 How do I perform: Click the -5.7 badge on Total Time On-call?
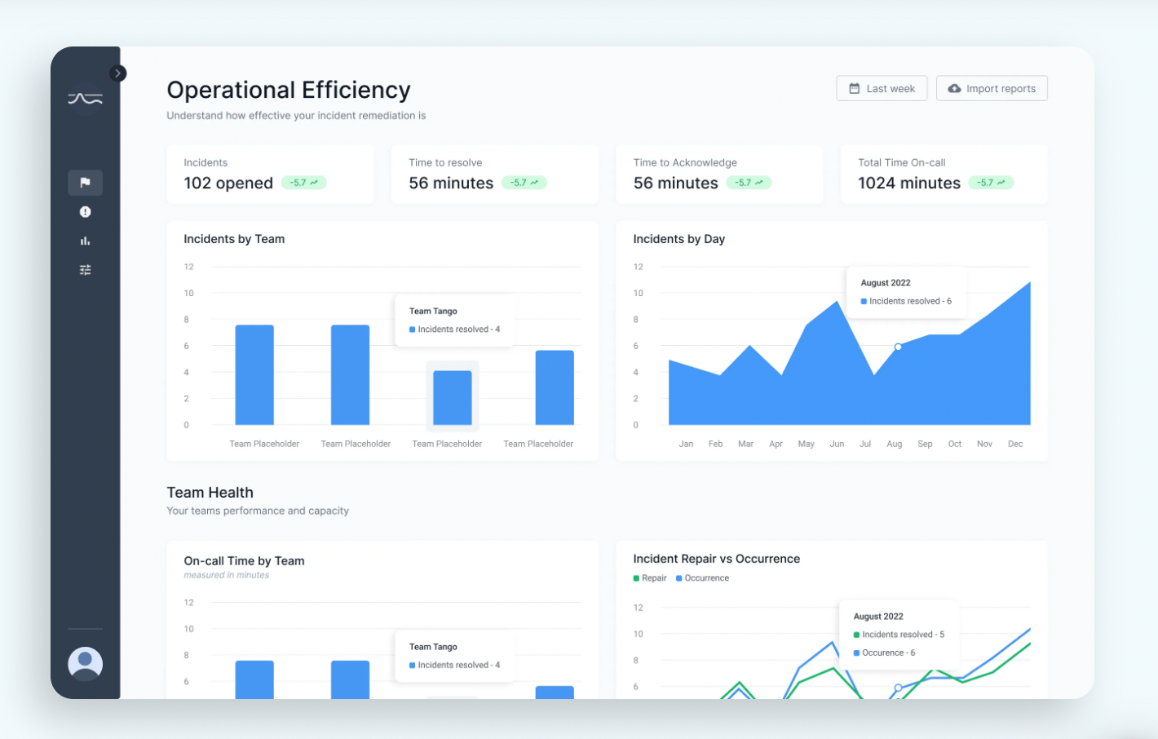point(991,183)
